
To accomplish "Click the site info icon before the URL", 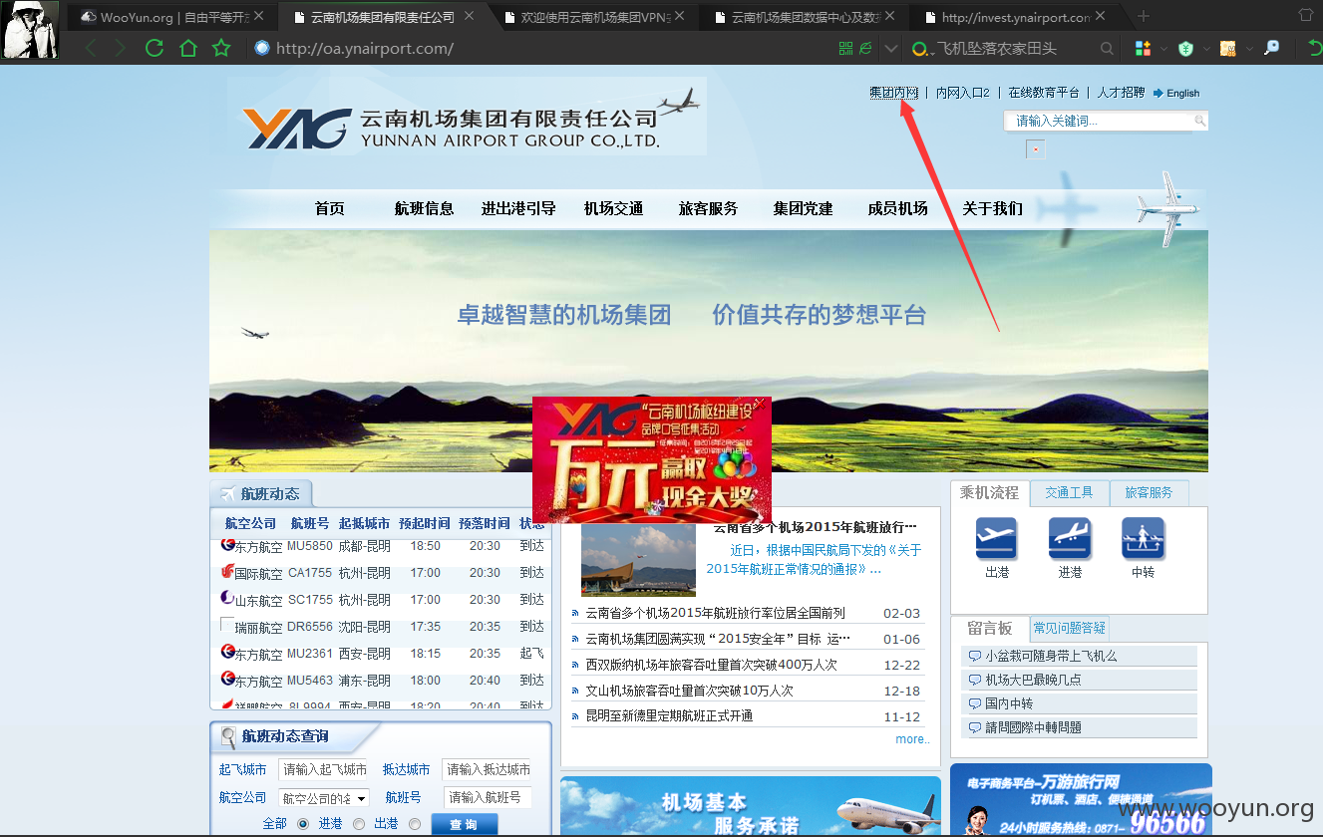I will pyautogui.click(x=263, y=48).
